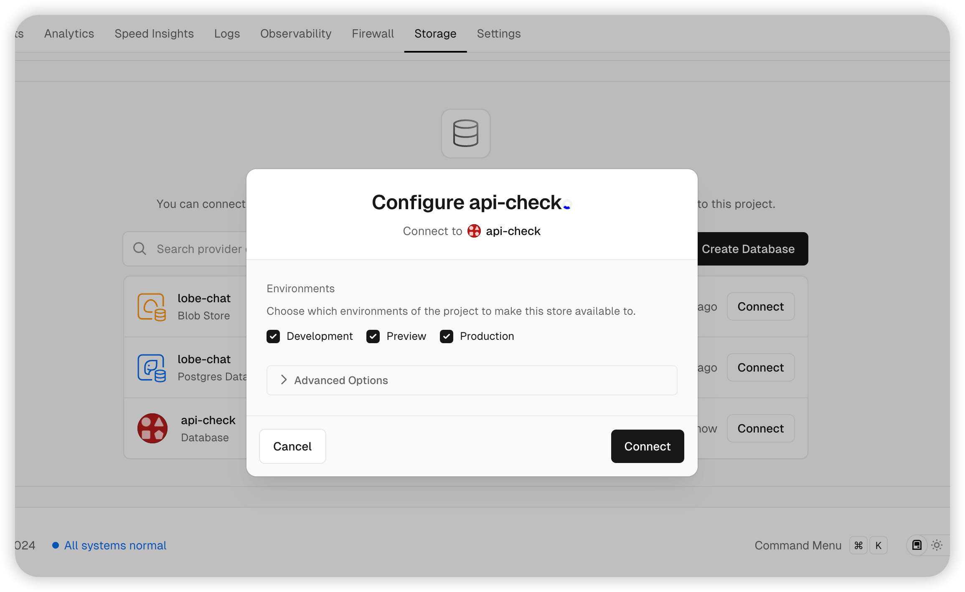Disable the Preview environment checkbox
Viewport: 965px width, 592px height.
click(372, 336)
